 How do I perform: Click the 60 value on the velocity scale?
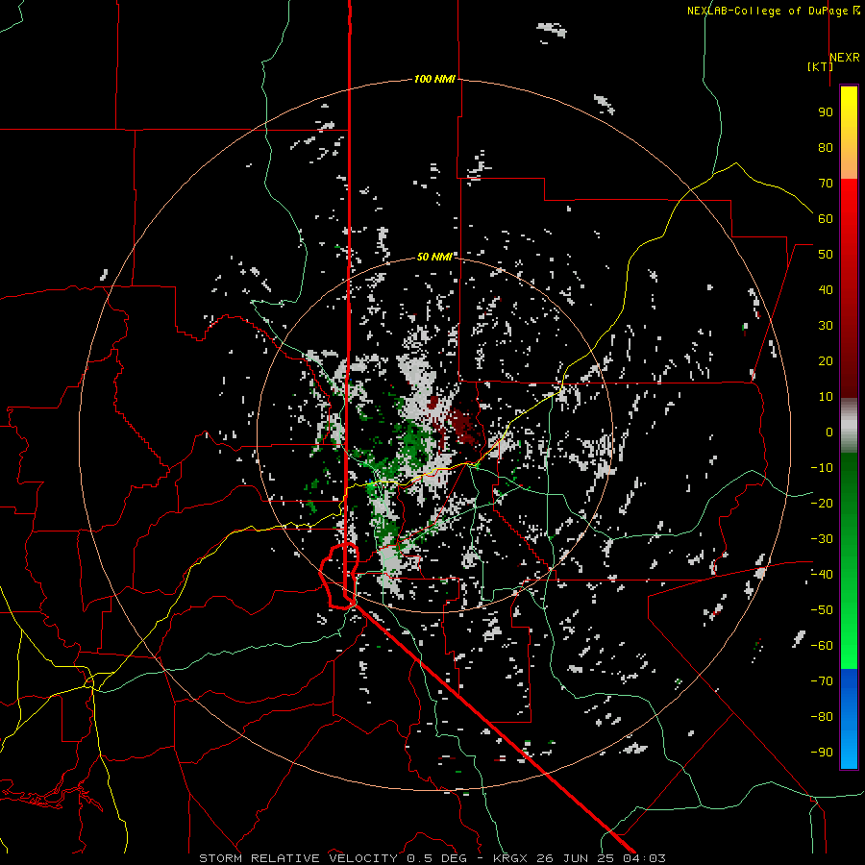pyautogui.click(x=826, y=219)
